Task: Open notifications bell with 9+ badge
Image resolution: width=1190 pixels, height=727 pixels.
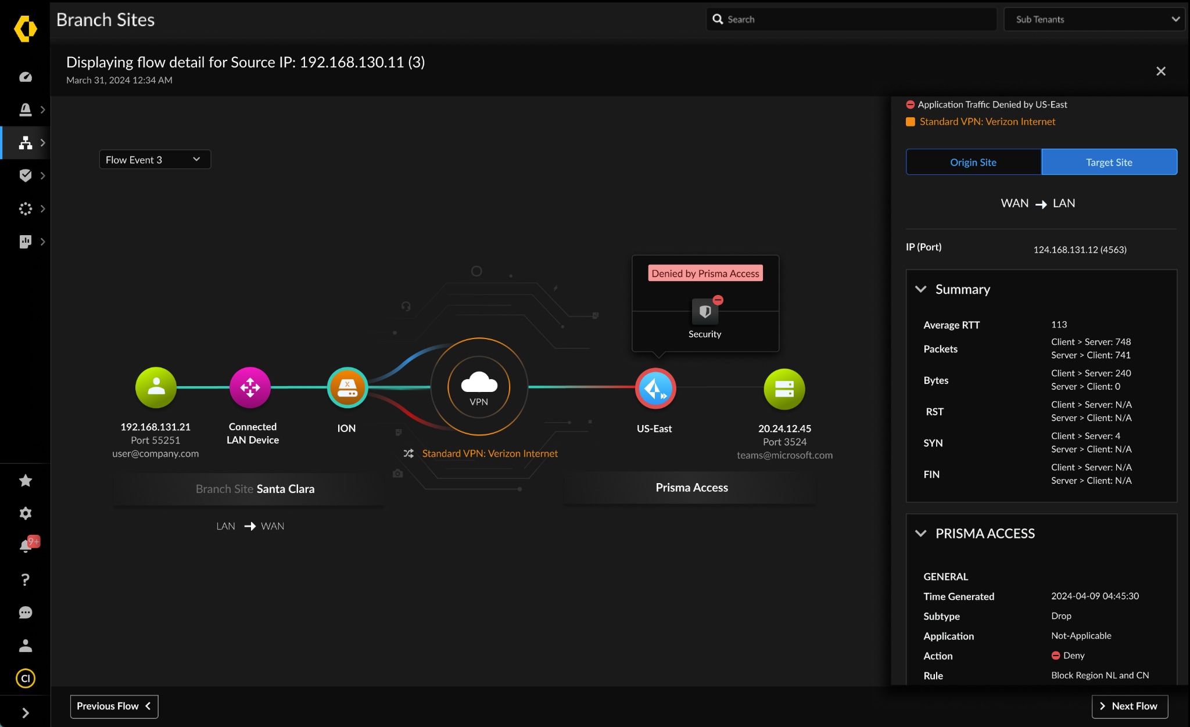Action: point(28,545)
